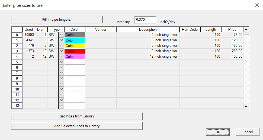Click the pink color swatch for 12 inch pipe

(75, 57)
